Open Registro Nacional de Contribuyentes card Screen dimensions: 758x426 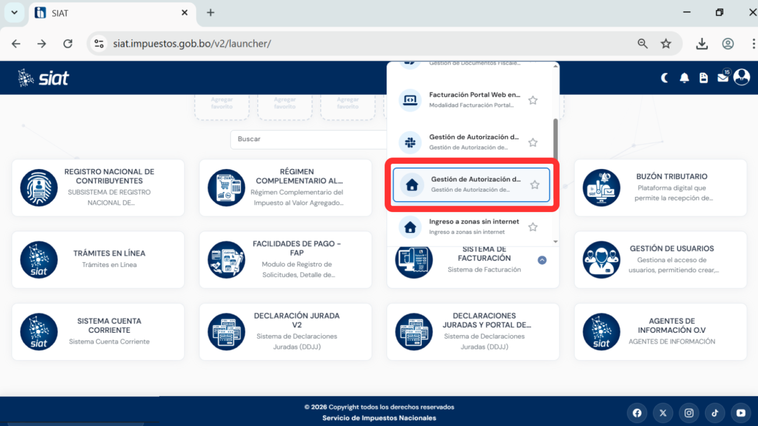(x=98, y=188)
